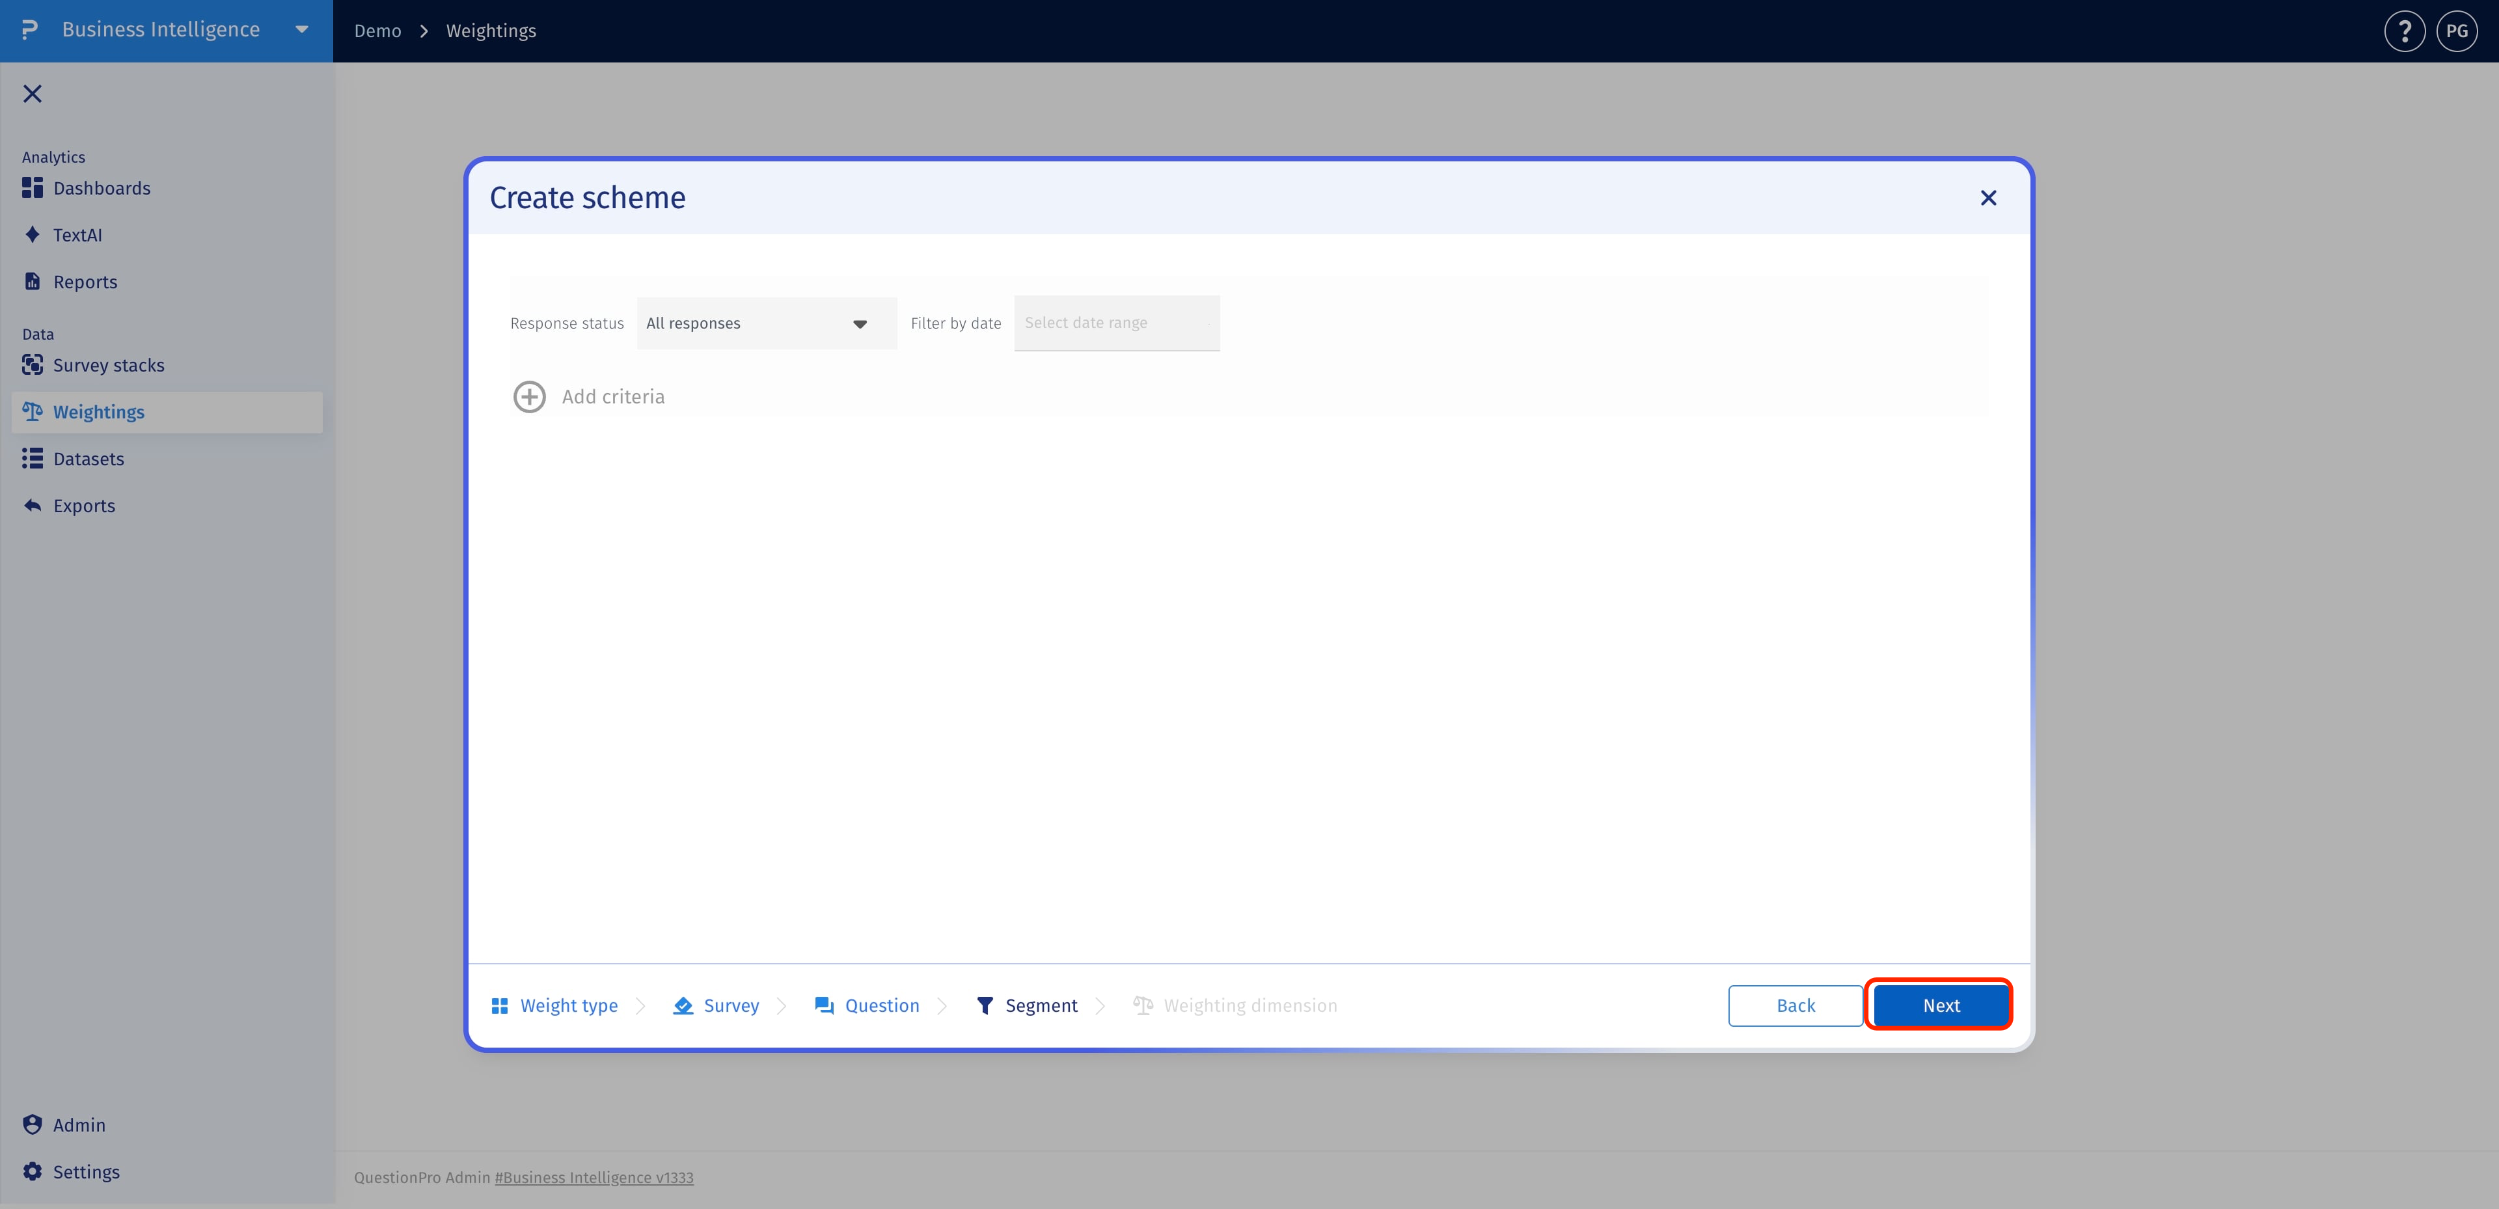Click the Weightings breadcrumb
The width and height of the screenshot is (2499, 1209).
tap(491, 31)
